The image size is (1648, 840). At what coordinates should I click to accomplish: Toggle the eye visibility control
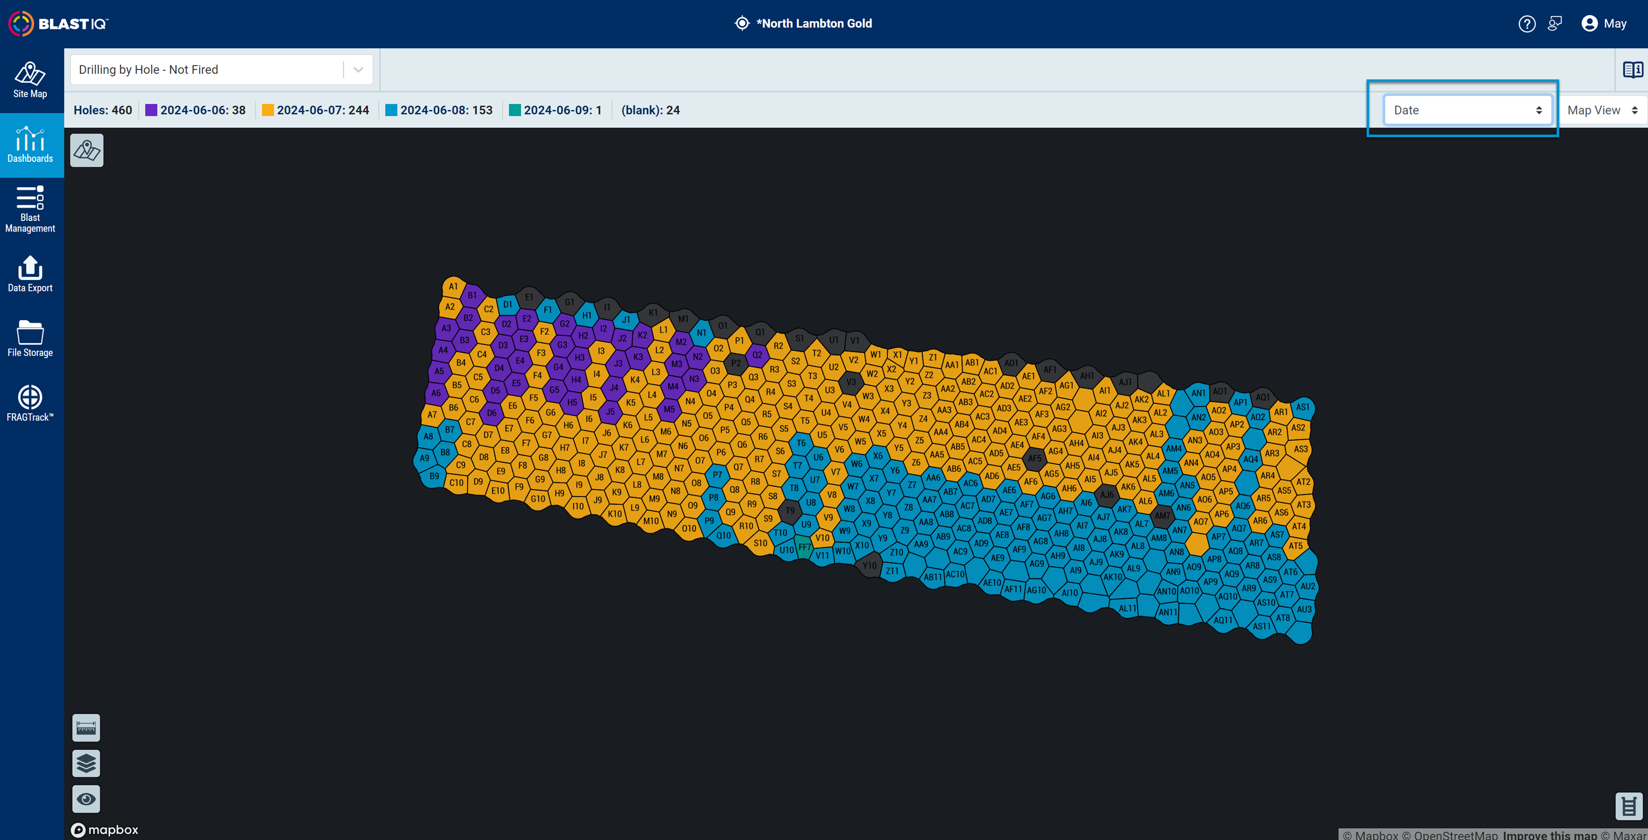87,799
